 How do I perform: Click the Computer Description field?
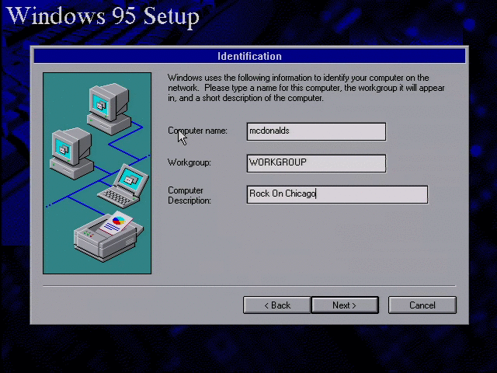[x=337, y=194]
